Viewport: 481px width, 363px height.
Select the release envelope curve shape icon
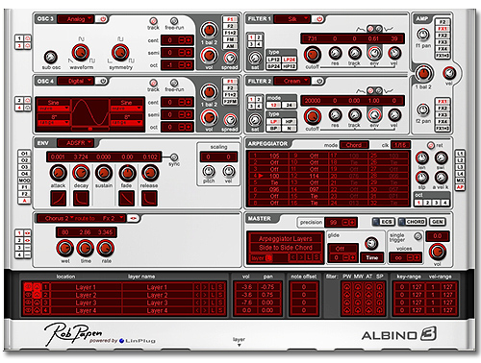[x=149, y=198]
